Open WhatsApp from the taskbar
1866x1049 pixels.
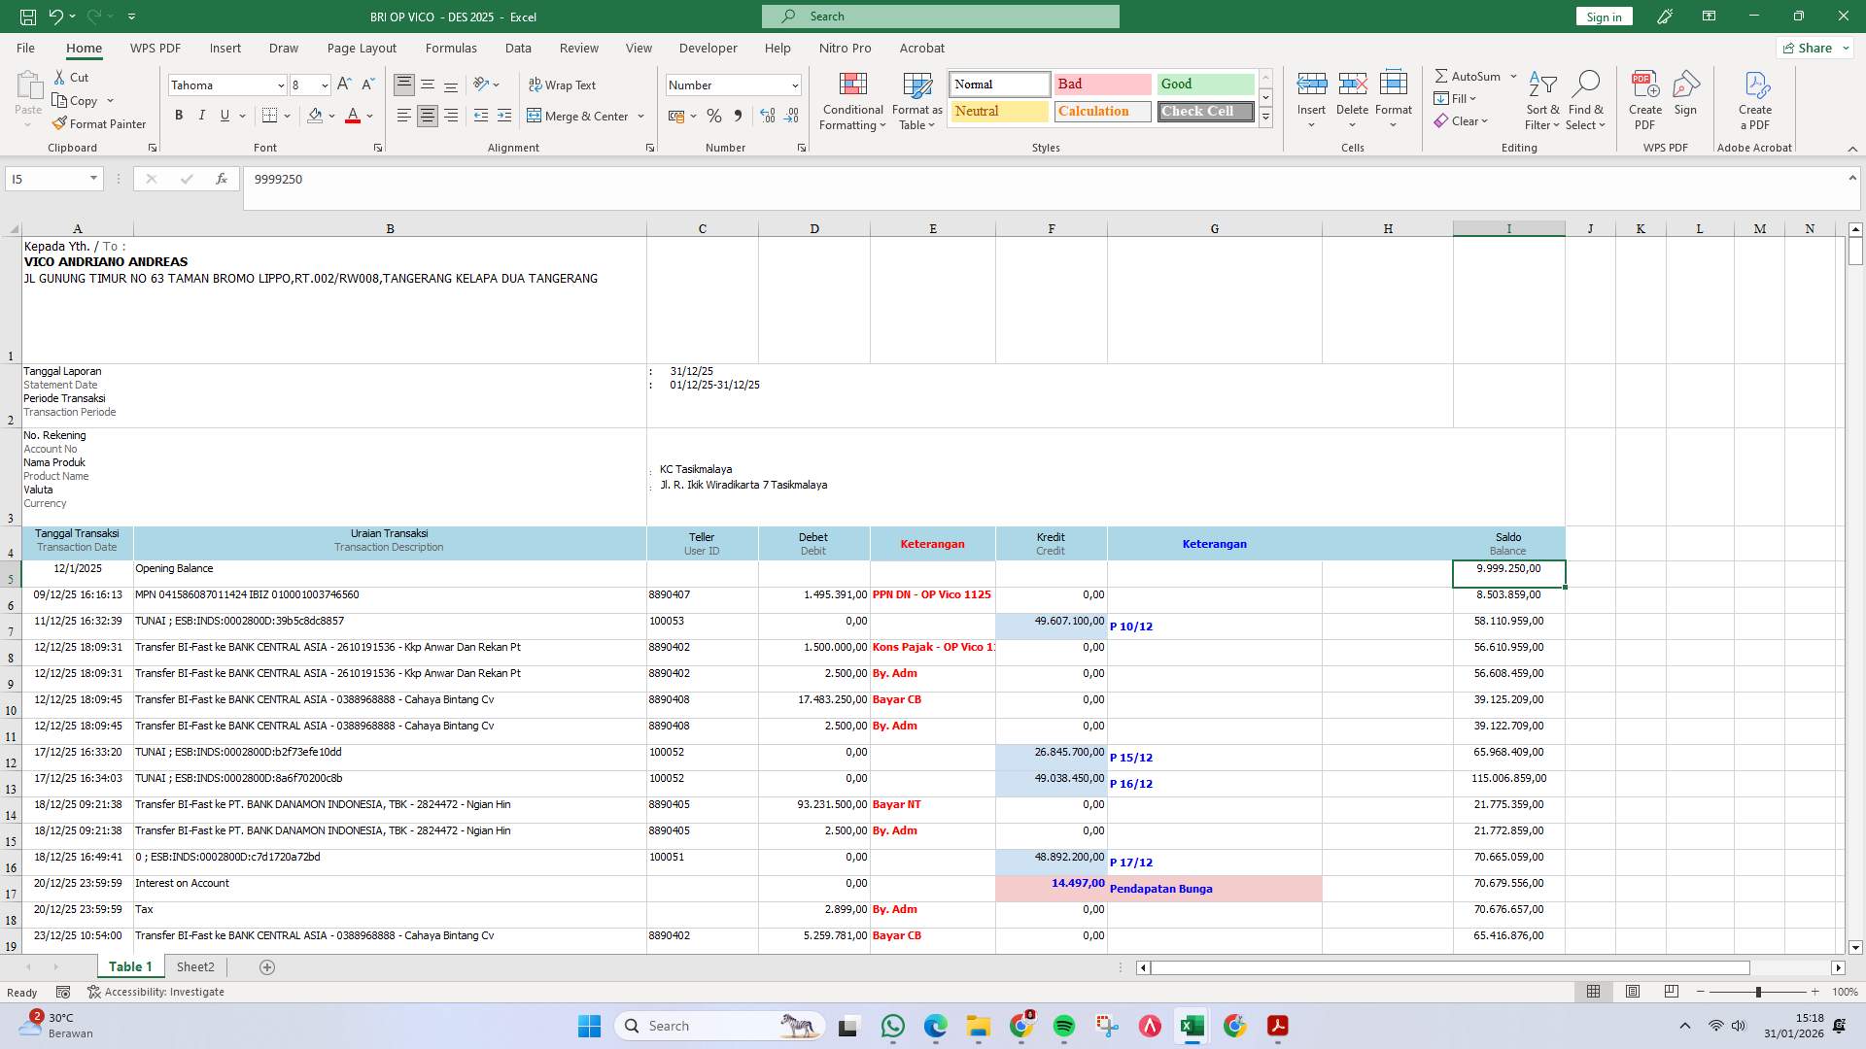coord(893,1026)
